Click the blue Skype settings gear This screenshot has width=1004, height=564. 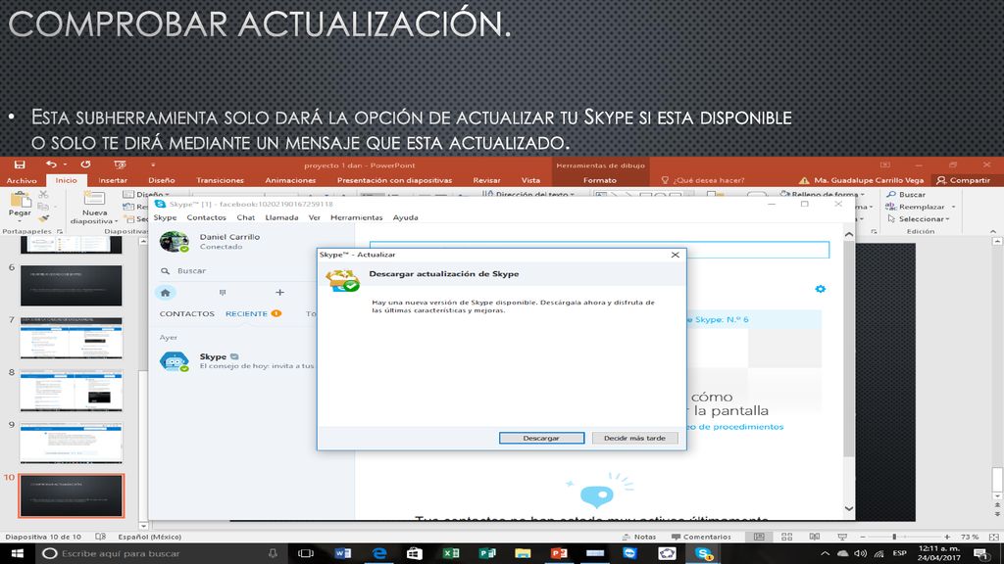[821, 289]
